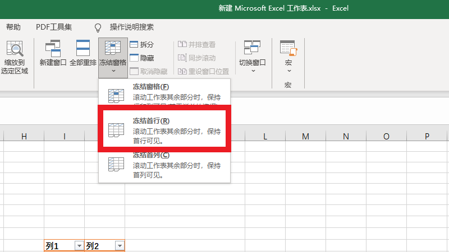Click the Arrange All (全部重排) icon
449x252 pixels.
(x=83, y=49)
